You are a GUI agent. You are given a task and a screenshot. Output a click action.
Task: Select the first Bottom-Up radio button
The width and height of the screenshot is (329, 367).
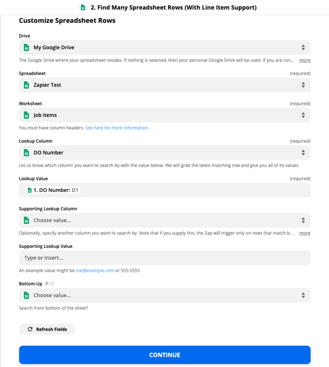coord(47,283)
